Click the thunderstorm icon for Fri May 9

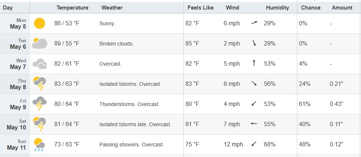[40, 104]
